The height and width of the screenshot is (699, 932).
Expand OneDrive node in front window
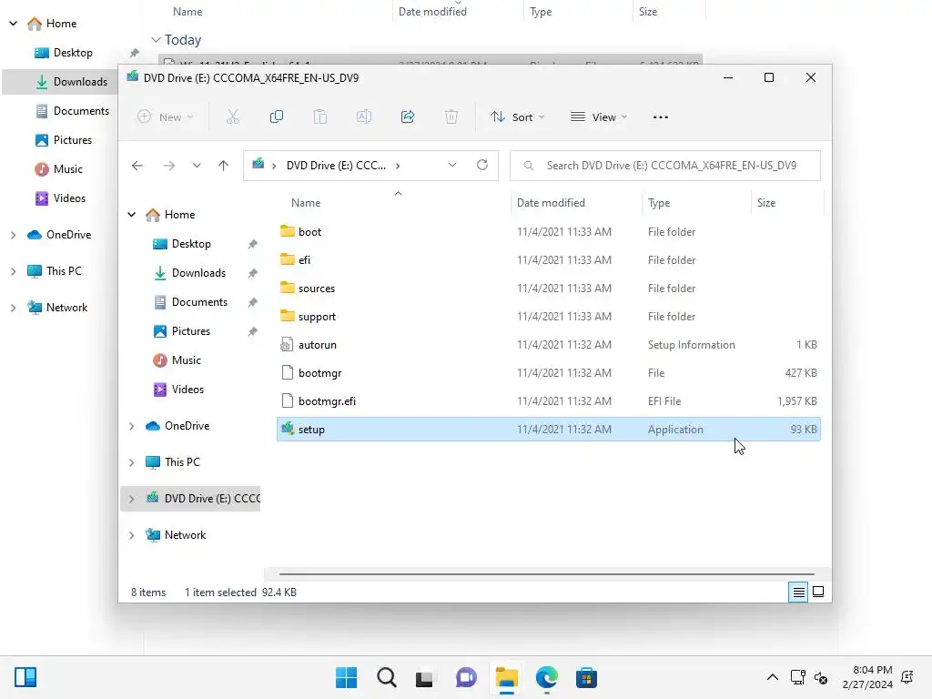[131, 426]
